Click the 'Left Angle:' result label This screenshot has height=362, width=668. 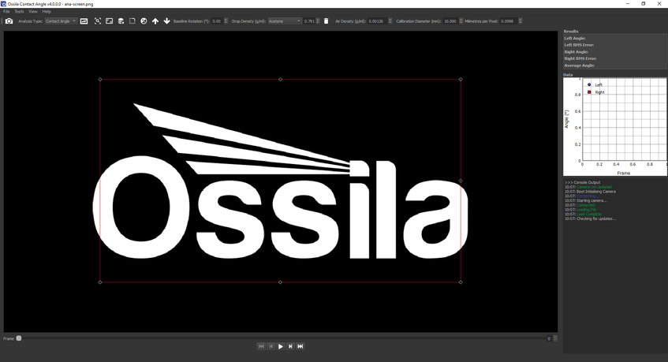pos(575,38)
